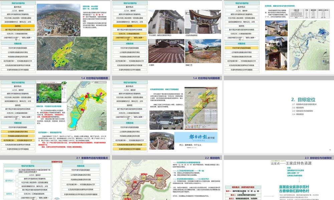Screen dimensions: 334x200
Task: Click the '红色传承教育馆' building photo
Action: (203, 22)
